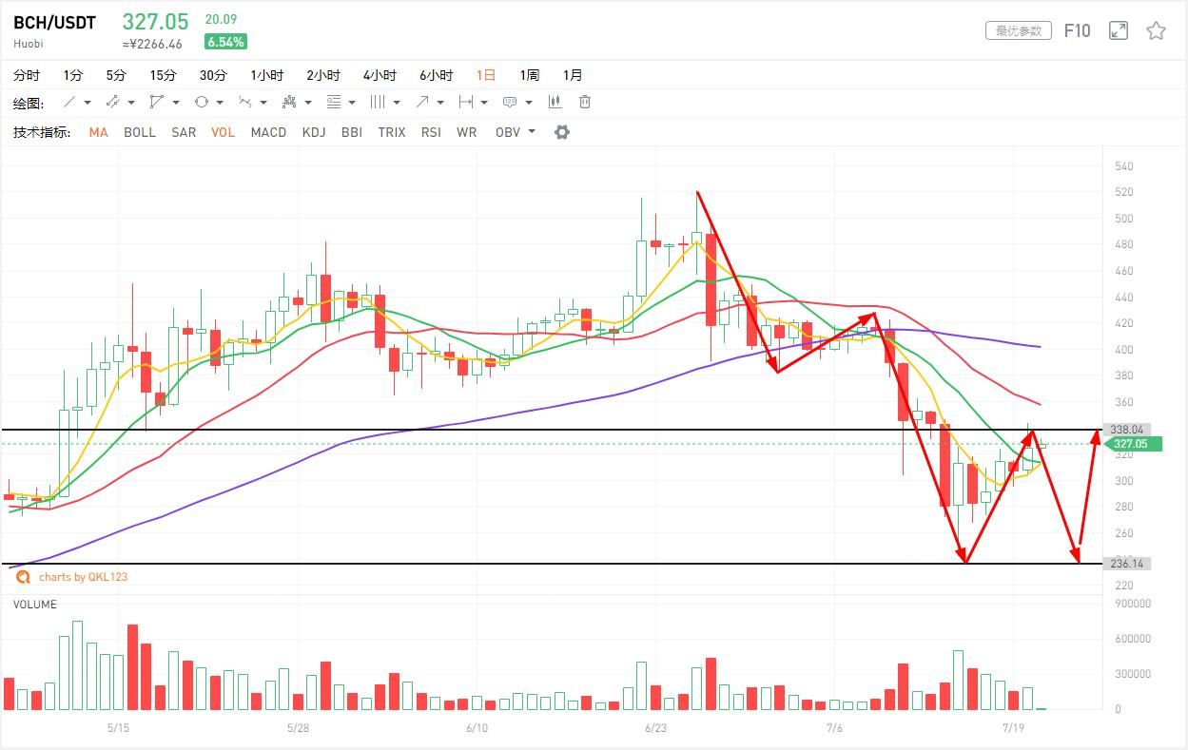Expand the wave tool dropdown arrow

(263, 103)
